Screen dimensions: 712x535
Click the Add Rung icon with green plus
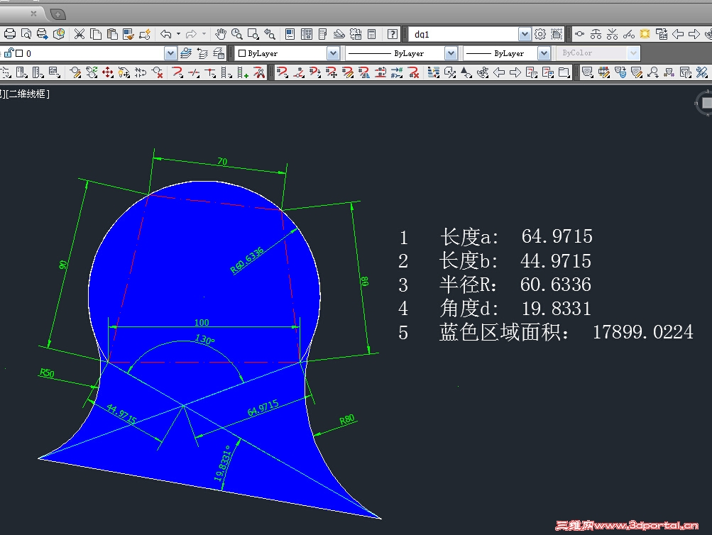(243, 72)
